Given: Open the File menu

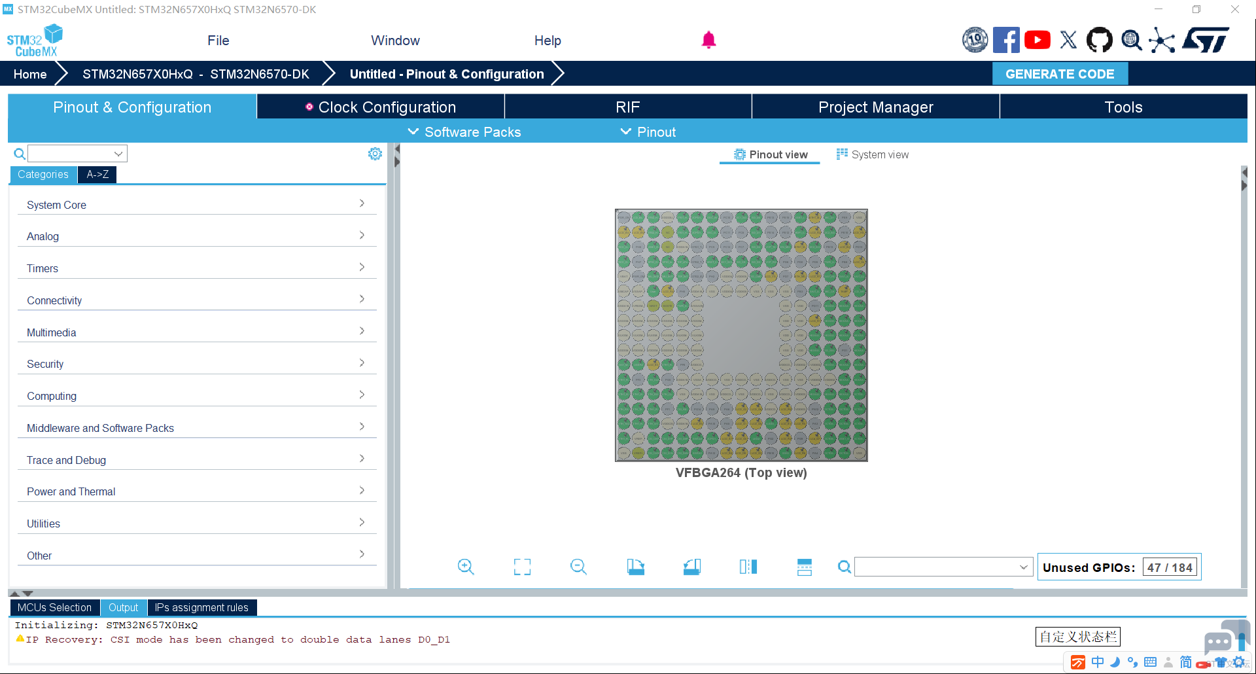Looking at the screenshot, I should point(218,41).
